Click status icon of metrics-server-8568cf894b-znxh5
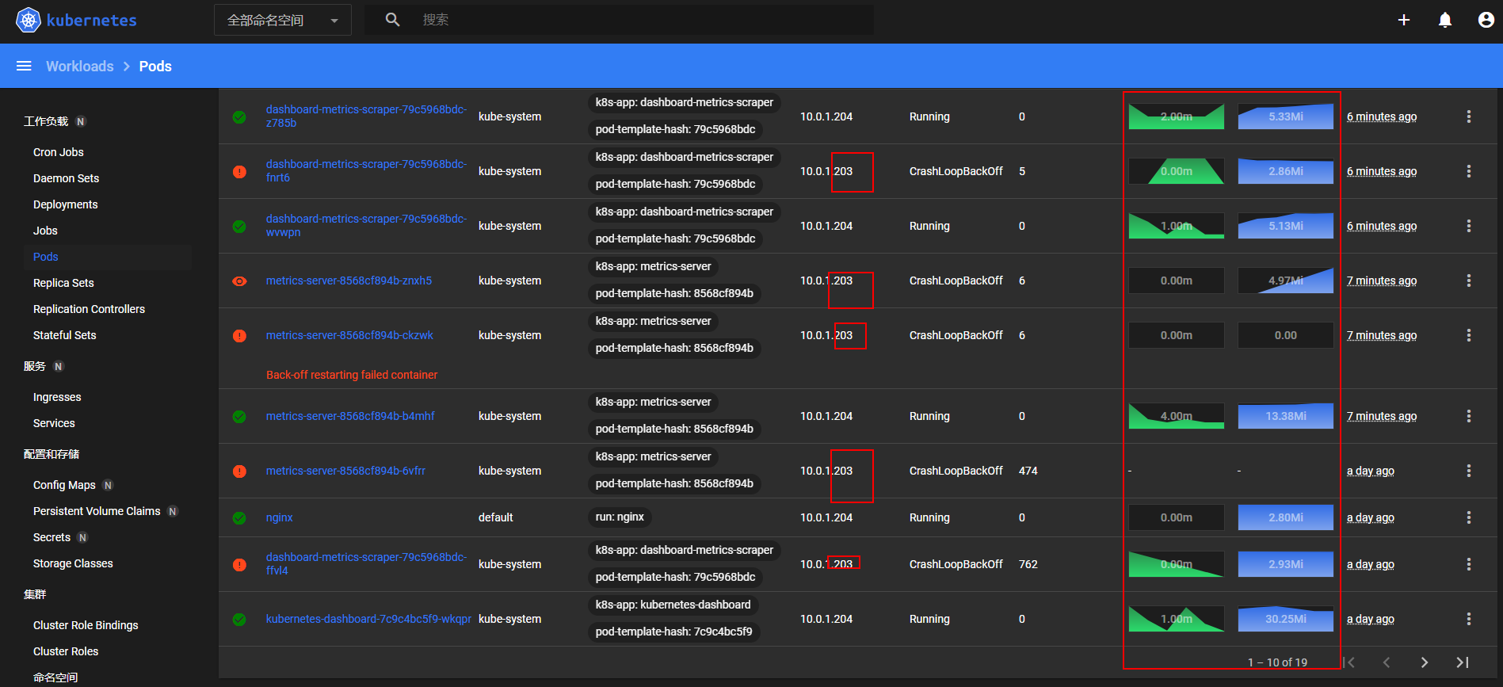This screenshot has height=687, width=1503. (x=239, y=281)
